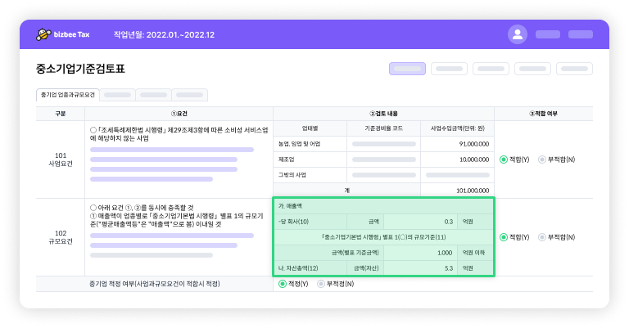Open the user profile avatar
Viewport: 629px width, 328px height.
(517, 34)
